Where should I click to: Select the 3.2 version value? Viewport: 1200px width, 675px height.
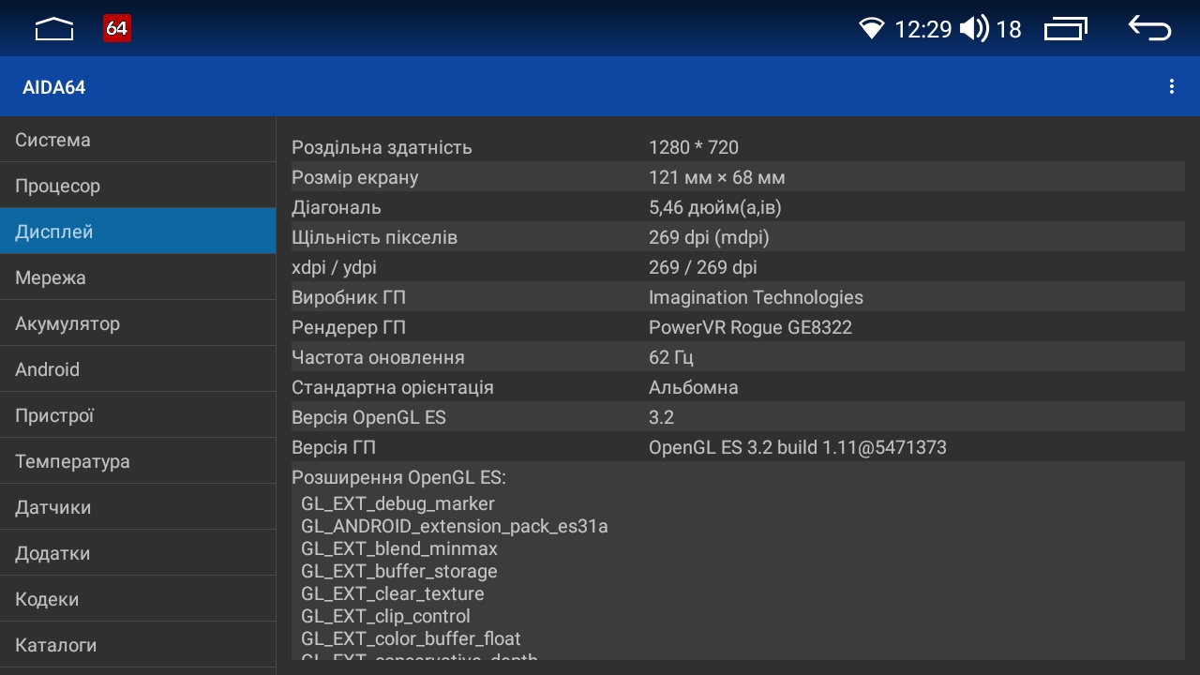tap(661, 417)
